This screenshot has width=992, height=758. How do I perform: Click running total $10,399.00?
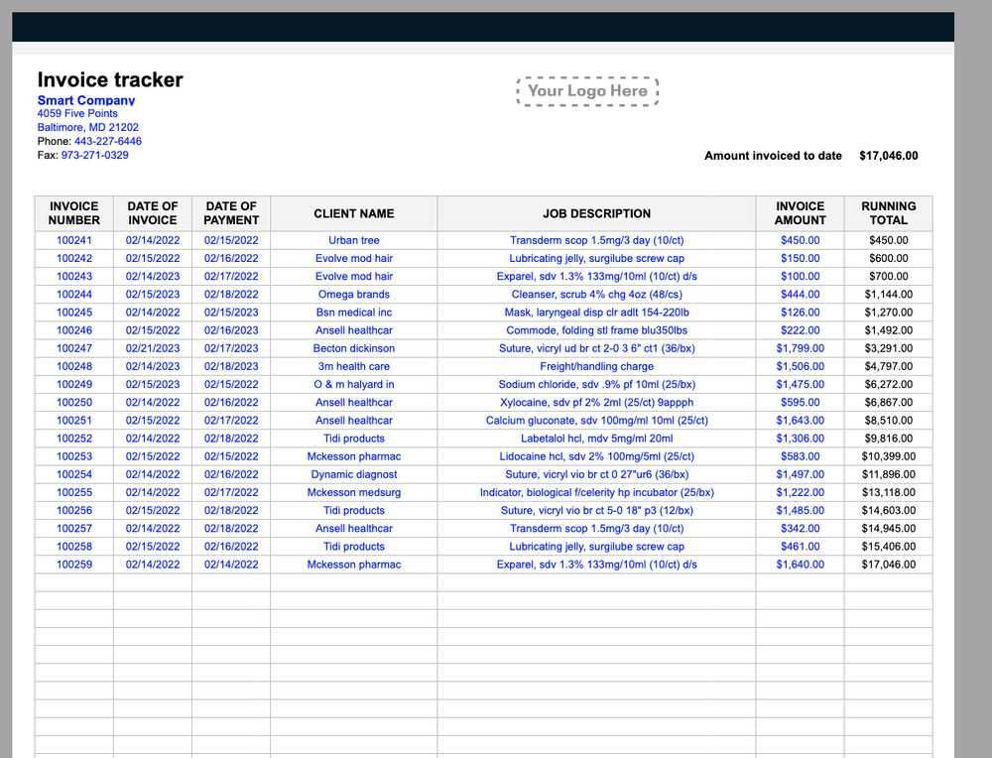click(888, 456)
